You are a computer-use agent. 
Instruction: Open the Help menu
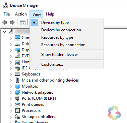pos(50,14)
